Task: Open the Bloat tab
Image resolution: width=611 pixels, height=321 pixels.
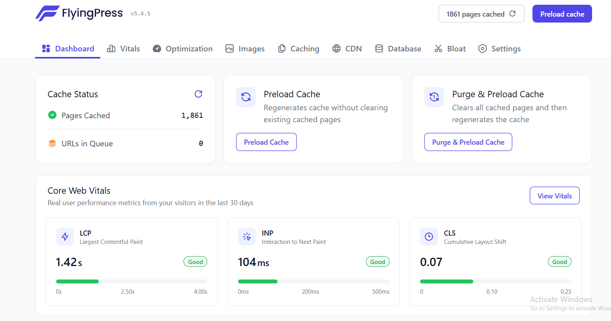Action: click(x=450, y=49)
